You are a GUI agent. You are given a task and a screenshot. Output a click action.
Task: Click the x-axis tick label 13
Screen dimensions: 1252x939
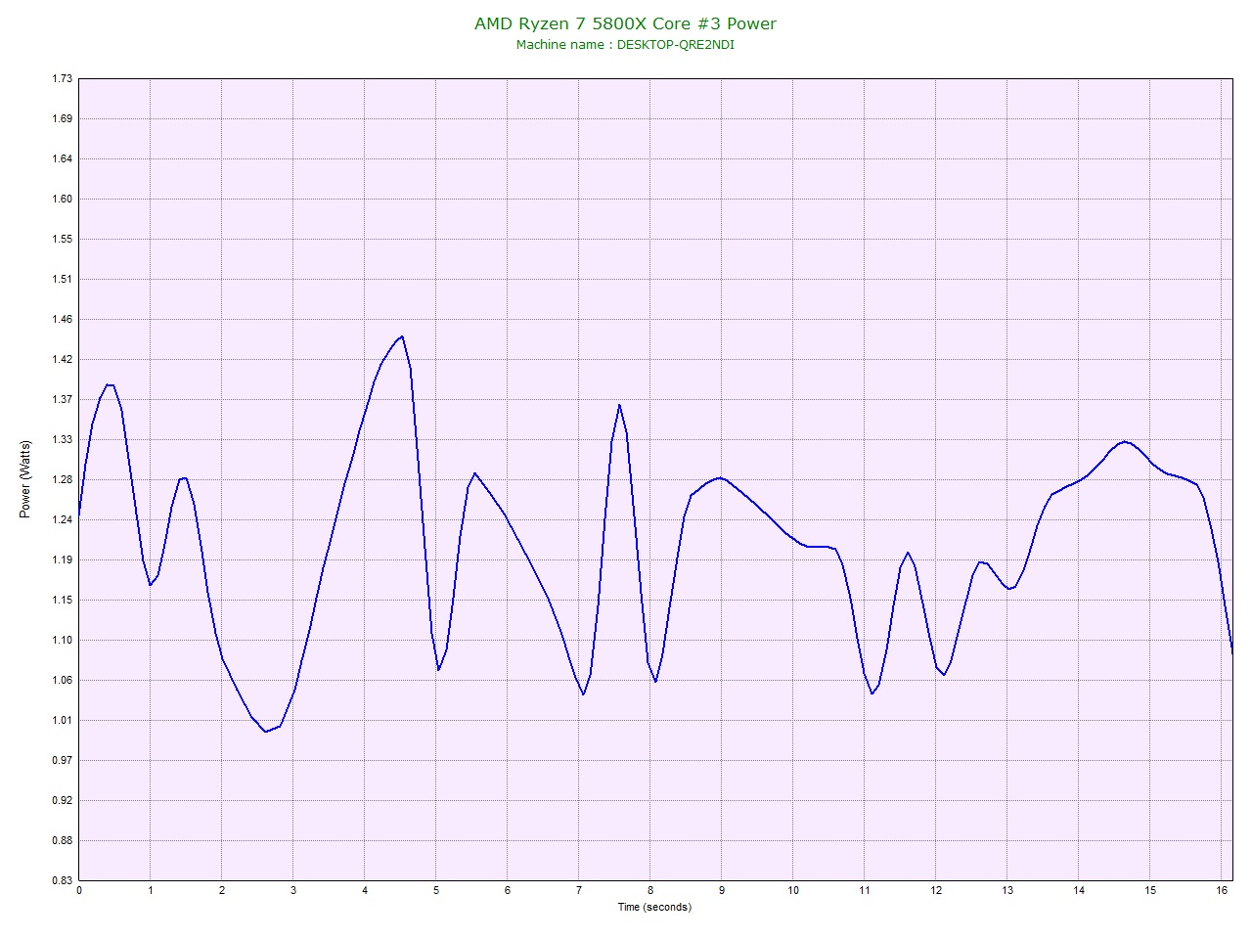tap(1006, 890)
